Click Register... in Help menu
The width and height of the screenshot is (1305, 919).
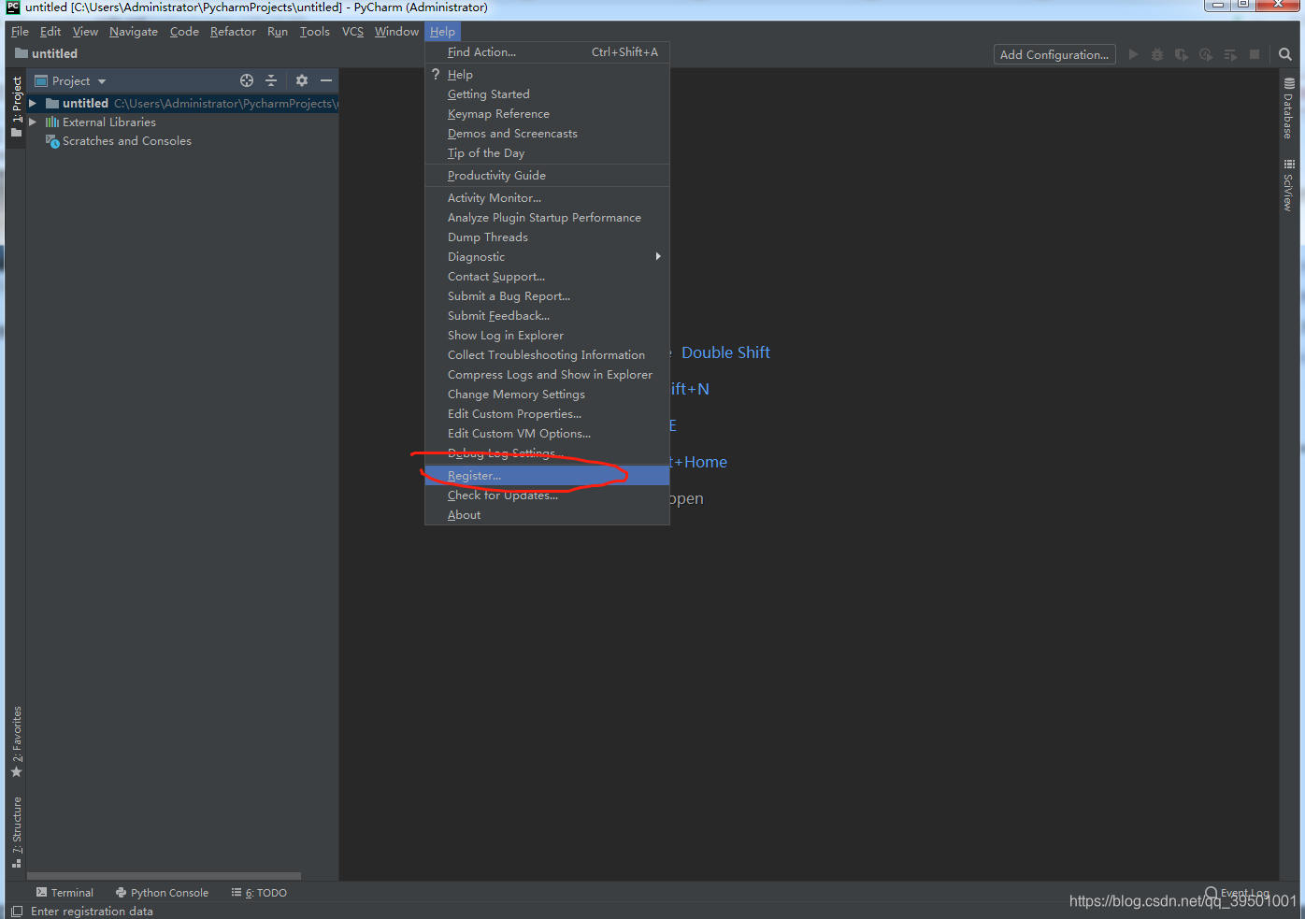tap(547, 476)
